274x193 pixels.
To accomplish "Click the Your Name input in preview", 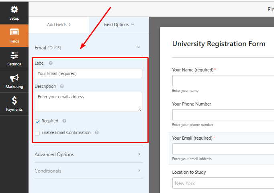I will point(223,81).
